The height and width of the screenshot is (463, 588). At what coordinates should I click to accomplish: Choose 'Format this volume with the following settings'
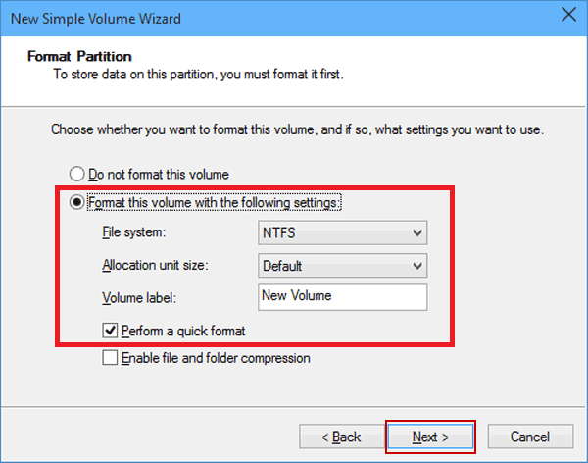coord(73,203)
